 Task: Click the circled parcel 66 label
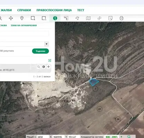pyautogui.click(x=118, y=119)
